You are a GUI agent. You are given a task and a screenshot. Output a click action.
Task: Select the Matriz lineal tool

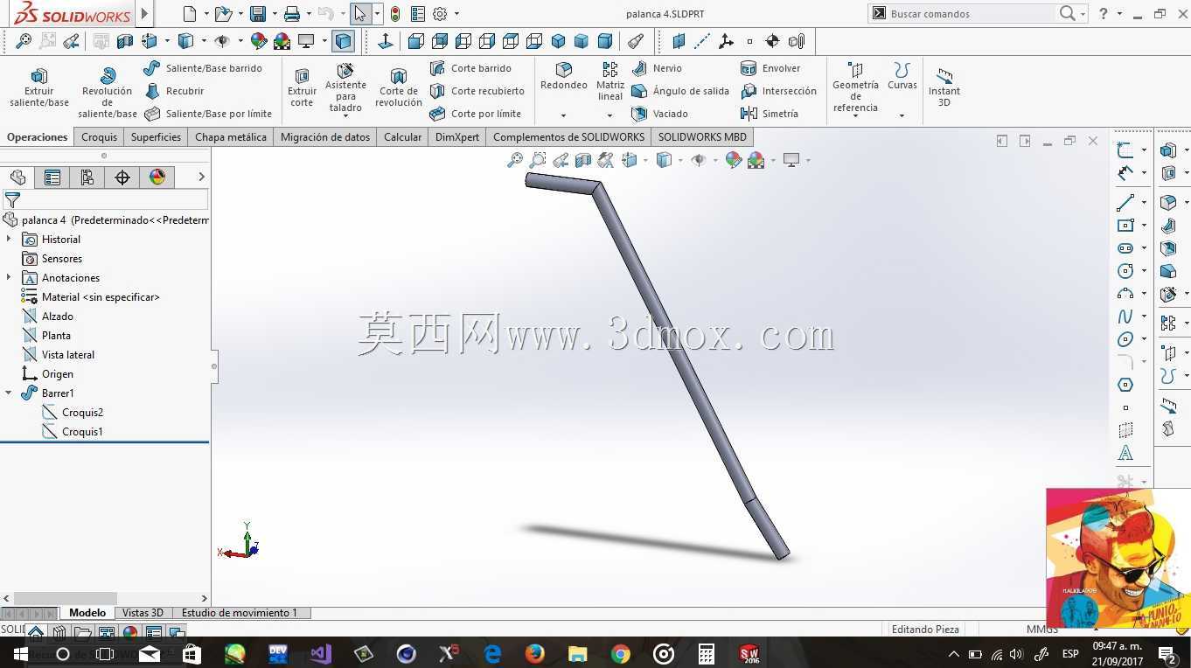coord(610,82)
